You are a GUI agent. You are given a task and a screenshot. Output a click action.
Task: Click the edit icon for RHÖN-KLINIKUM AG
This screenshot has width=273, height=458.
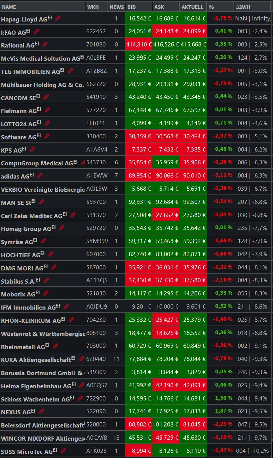(72, 319)
